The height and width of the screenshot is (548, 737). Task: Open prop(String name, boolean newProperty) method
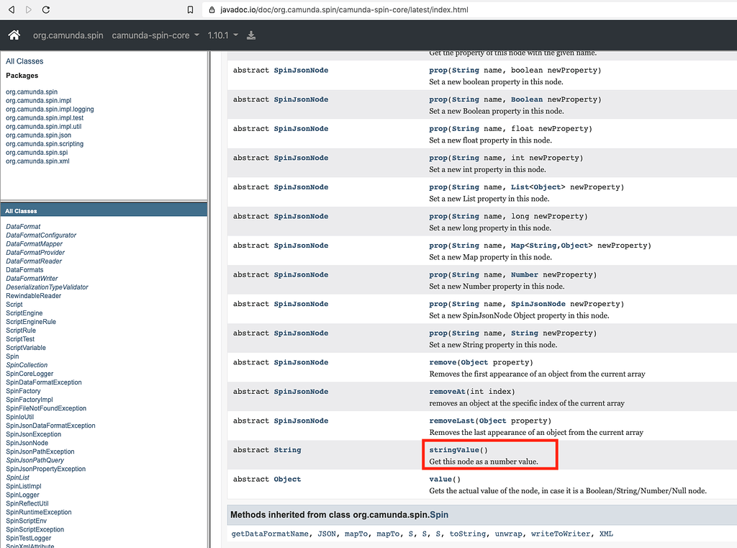tap(438, 70)
